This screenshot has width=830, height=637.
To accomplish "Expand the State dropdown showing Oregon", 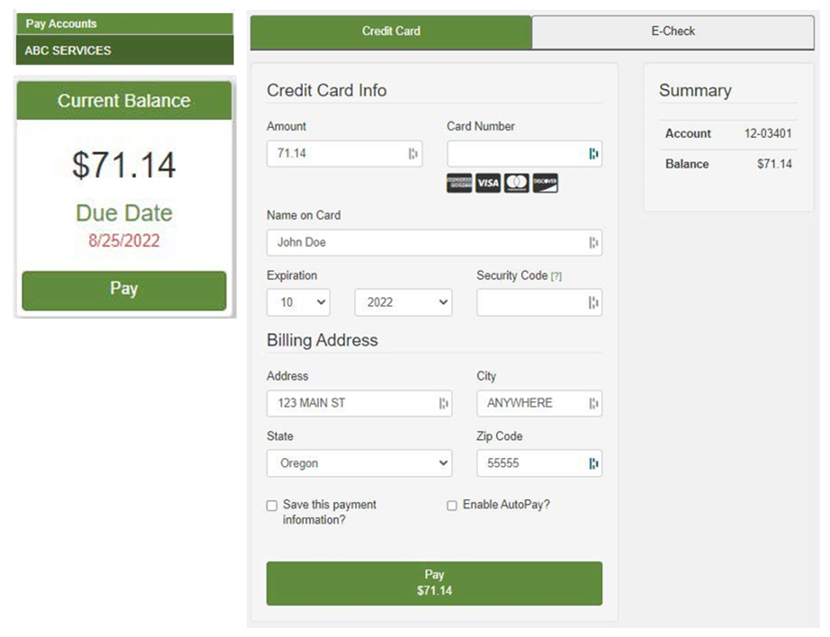I will [x=358, y=463].
